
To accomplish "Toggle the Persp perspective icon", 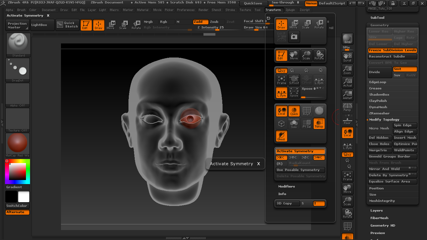I will (x=347, y=107).
